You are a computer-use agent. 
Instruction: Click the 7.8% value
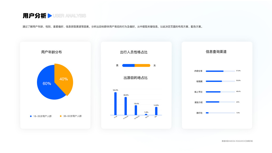click(x=238, y=113)
